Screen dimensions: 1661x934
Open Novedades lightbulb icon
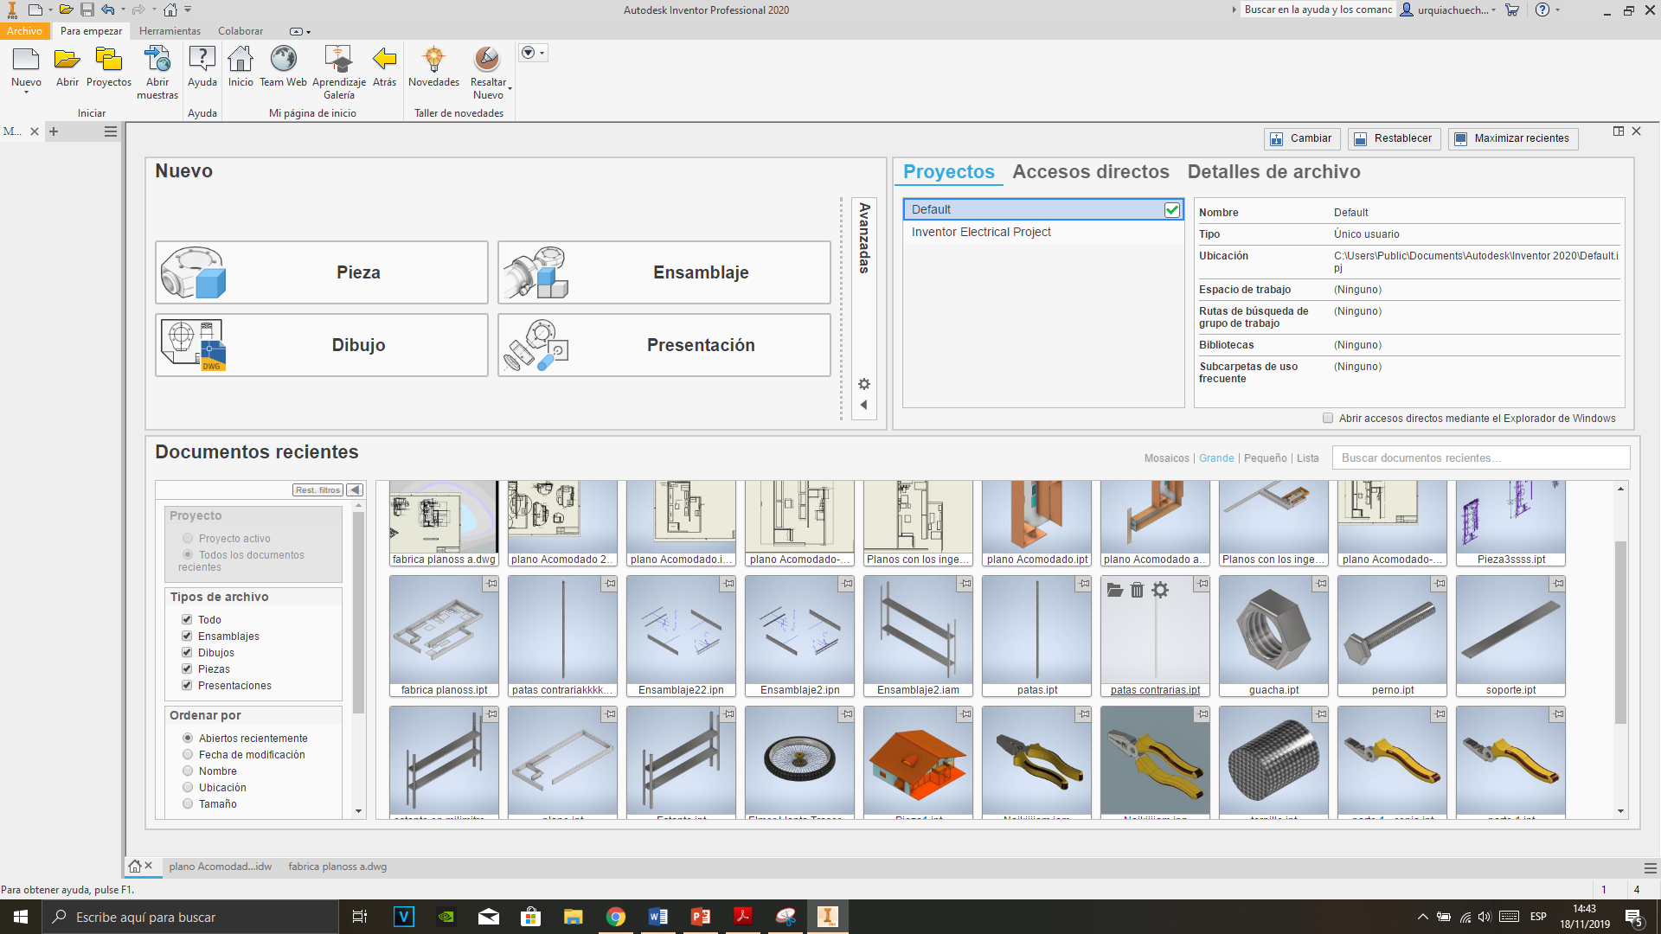click(433, 60)
